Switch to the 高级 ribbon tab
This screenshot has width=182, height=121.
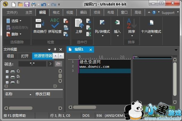138,12
